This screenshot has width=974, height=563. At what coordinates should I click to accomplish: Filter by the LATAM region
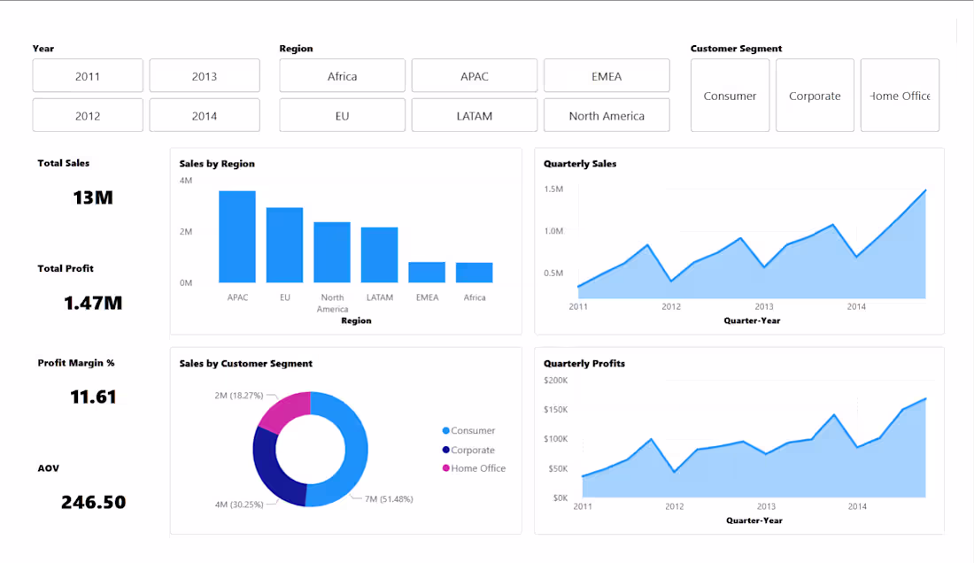tap(474, 115)
